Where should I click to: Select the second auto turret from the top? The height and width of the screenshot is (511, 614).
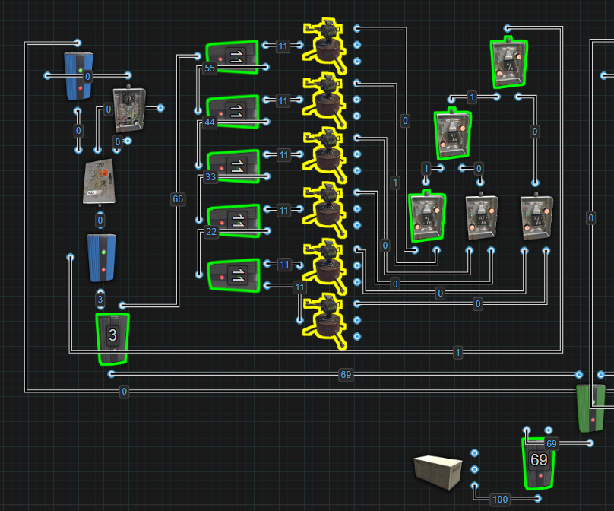coord(324,100)
